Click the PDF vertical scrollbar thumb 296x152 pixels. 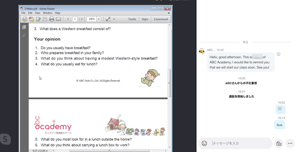pyautogui.click(x=169, y=83)
